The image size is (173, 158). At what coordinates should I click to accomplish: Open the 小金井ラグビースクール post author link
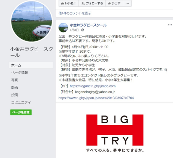pos(88,25)
